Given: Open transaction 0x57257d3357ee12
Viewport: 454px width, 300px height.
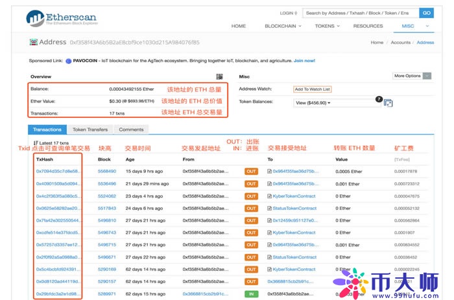Looking at the screenshot, I should [x=58, y=245].
